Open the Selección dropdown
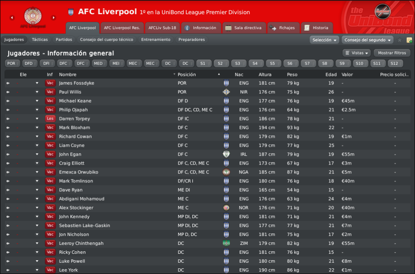 pyautogui.click(x=324, y=40)
